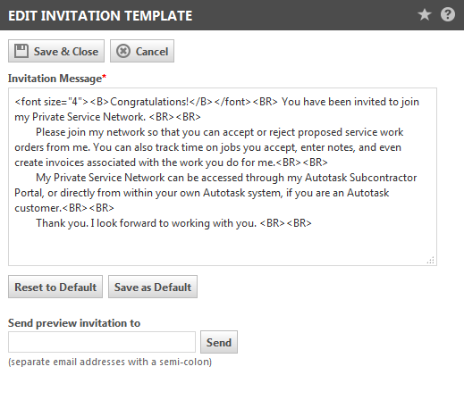This screenshot has height=400, width=464.
Task: Open help via question mark icon
Action: pyautogui.click(x=448, y=14)
